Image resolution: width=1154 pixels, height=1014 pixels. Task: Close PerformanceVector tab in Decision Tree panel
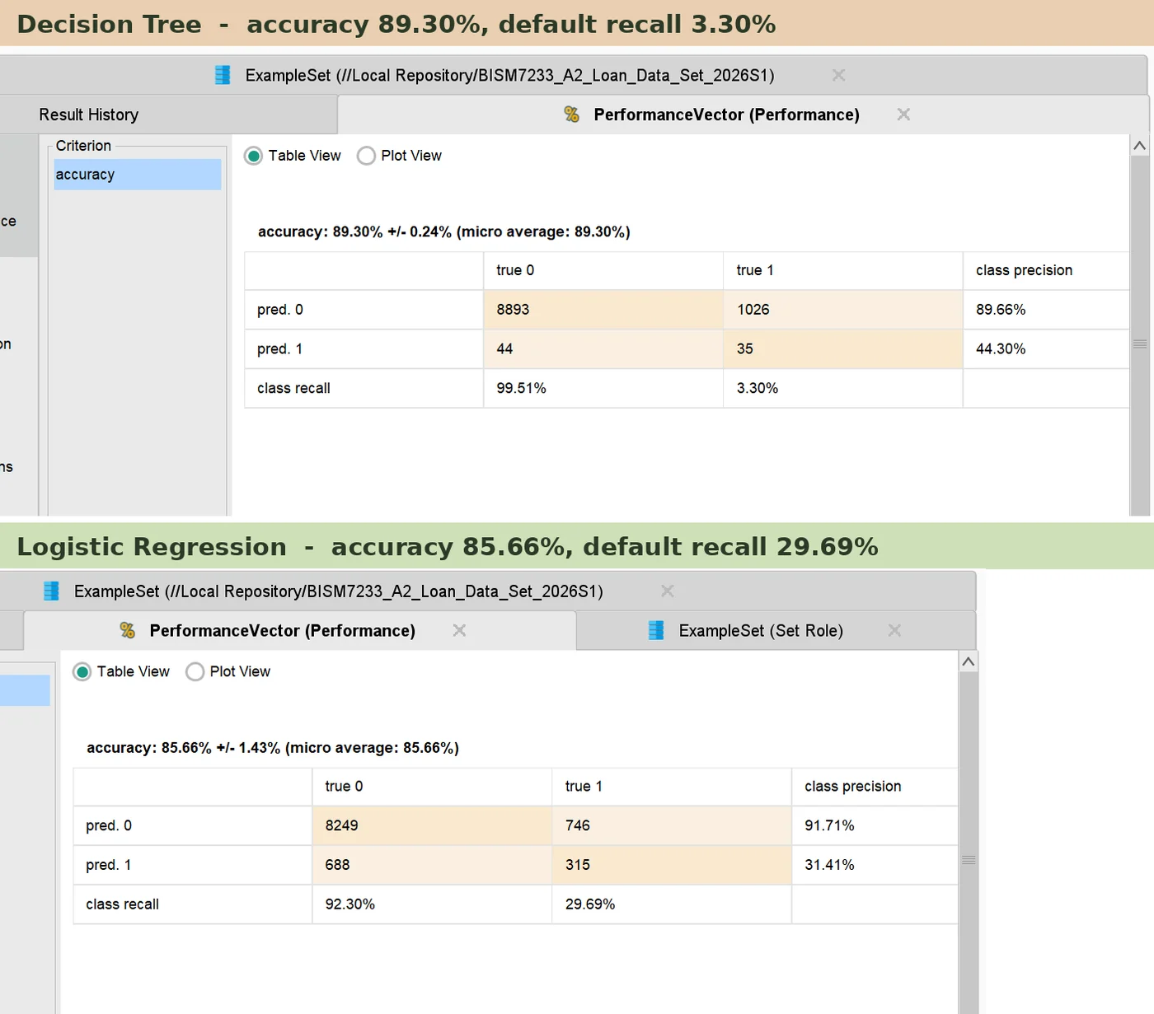click(x=903, y=114)
